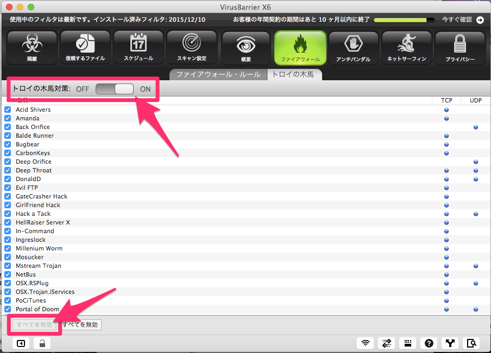The height and width of the screenshot is (353, 491).
Task: Toggle the Trojan horse protection switch
Action: [115, 89]
